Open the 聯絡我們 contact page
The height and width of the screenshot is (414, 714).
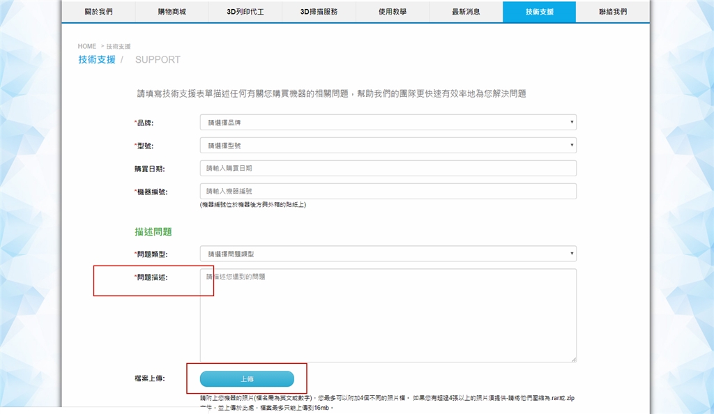click(612, 12)
